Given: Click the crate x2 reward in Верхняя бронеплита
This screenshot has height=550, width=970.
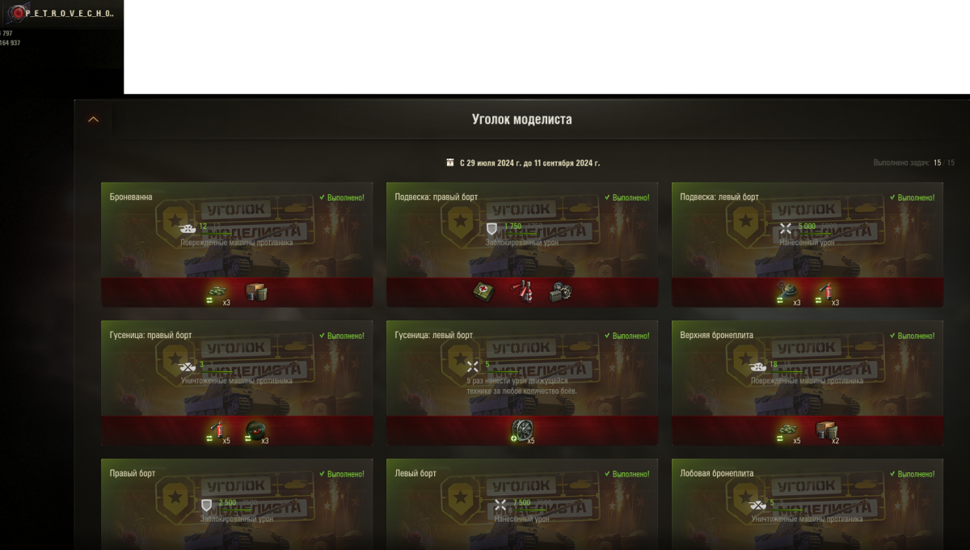Looking at the screenshot, I should [x=826, y=430].
